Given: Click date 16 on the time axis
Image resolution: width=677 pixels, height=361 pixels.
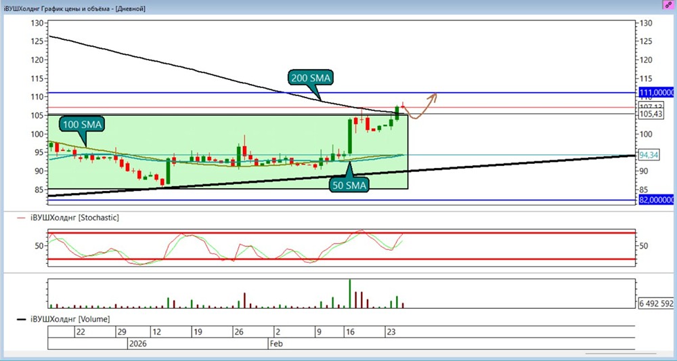Looking at the screenshot, I should coord(350,332).
